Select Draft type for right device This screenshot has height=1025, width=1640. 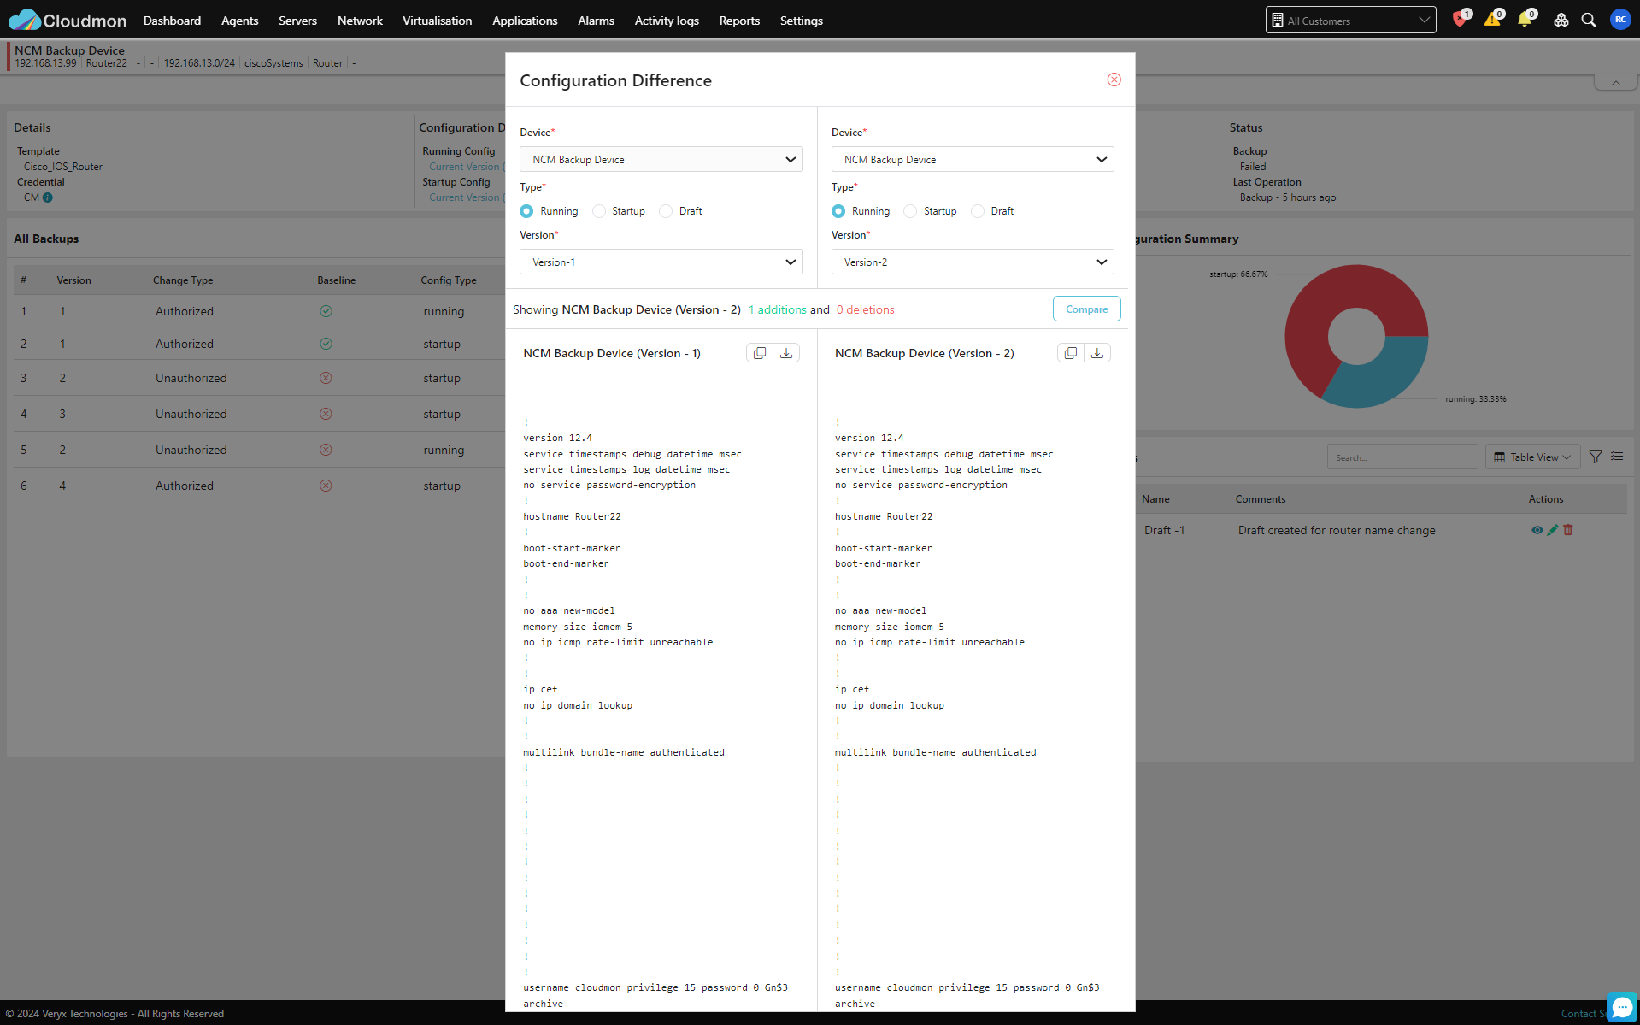(x=978, y=211)
